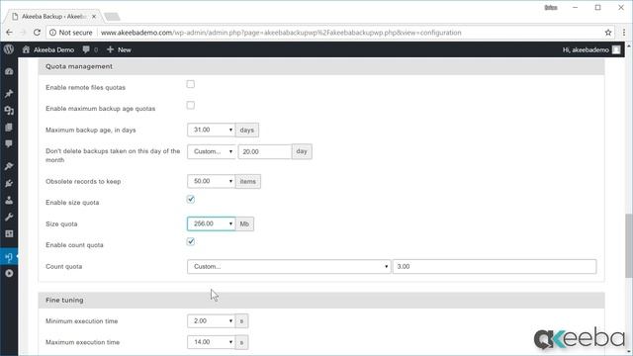Click the Akeeba Demo home icon

27,49
